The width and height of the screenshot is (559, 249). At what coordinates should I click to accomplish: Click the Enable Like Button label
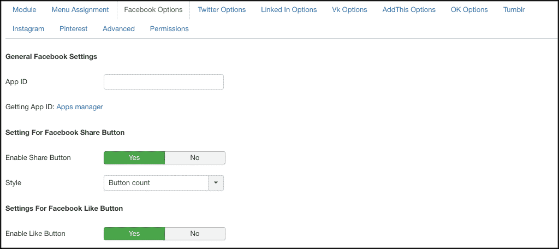pos(35,234)
